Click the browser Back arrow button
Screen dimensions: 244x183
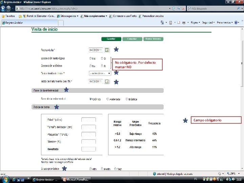(3, 8)
